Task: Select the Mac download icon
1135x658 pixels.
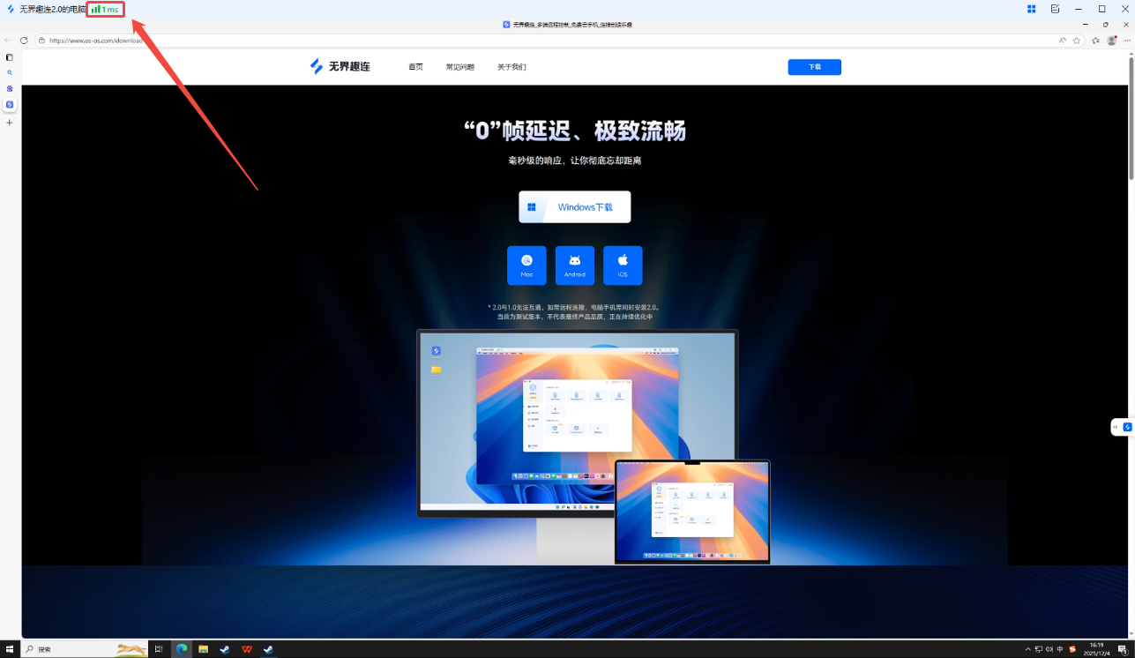Action: (526, 265)
